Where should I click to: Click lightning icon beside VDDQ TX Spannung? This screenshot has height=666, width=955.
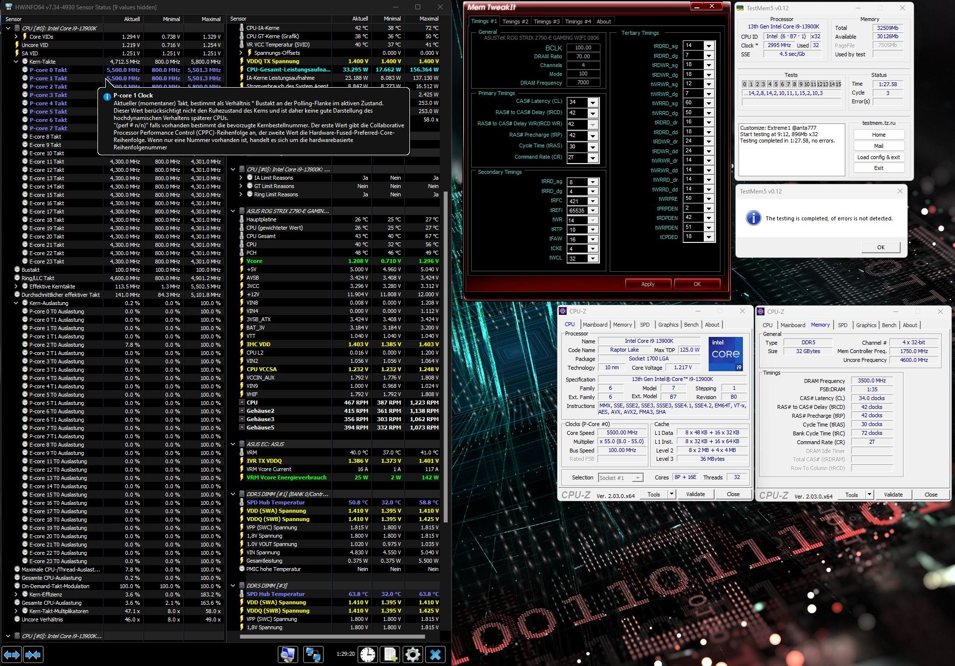[x=241, y=61]
